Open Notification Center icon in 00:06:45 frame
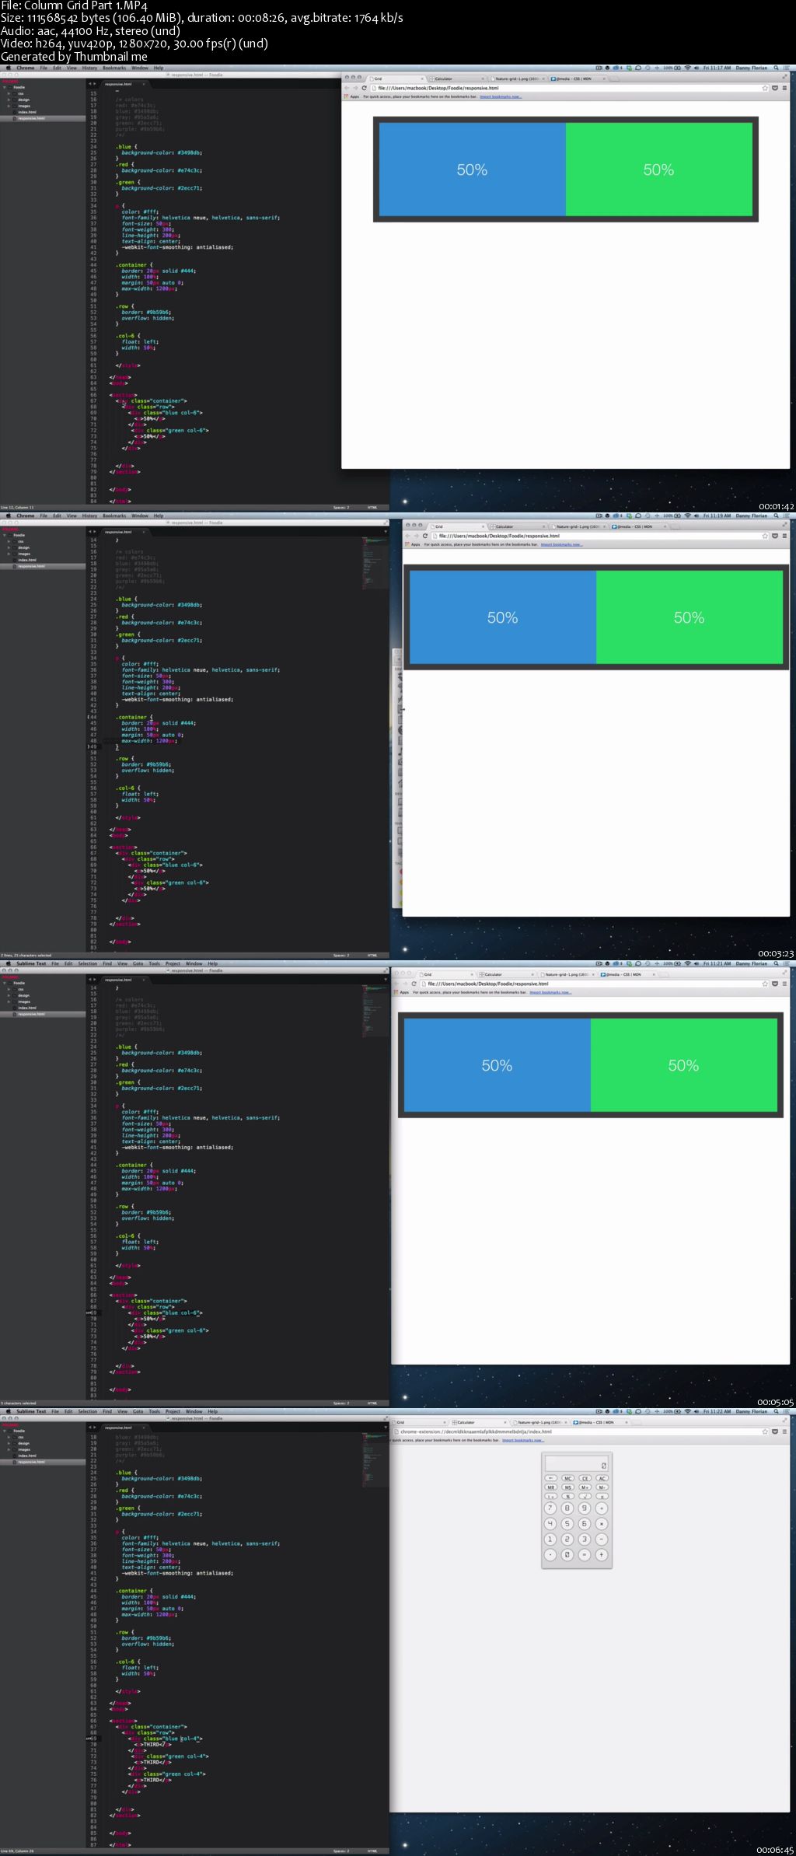 coord(786,1411)
